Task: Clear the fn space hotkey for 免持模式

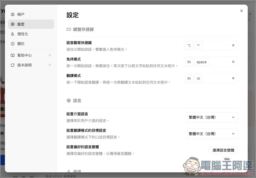Action: pyautogui.click(x=233, y=62)
